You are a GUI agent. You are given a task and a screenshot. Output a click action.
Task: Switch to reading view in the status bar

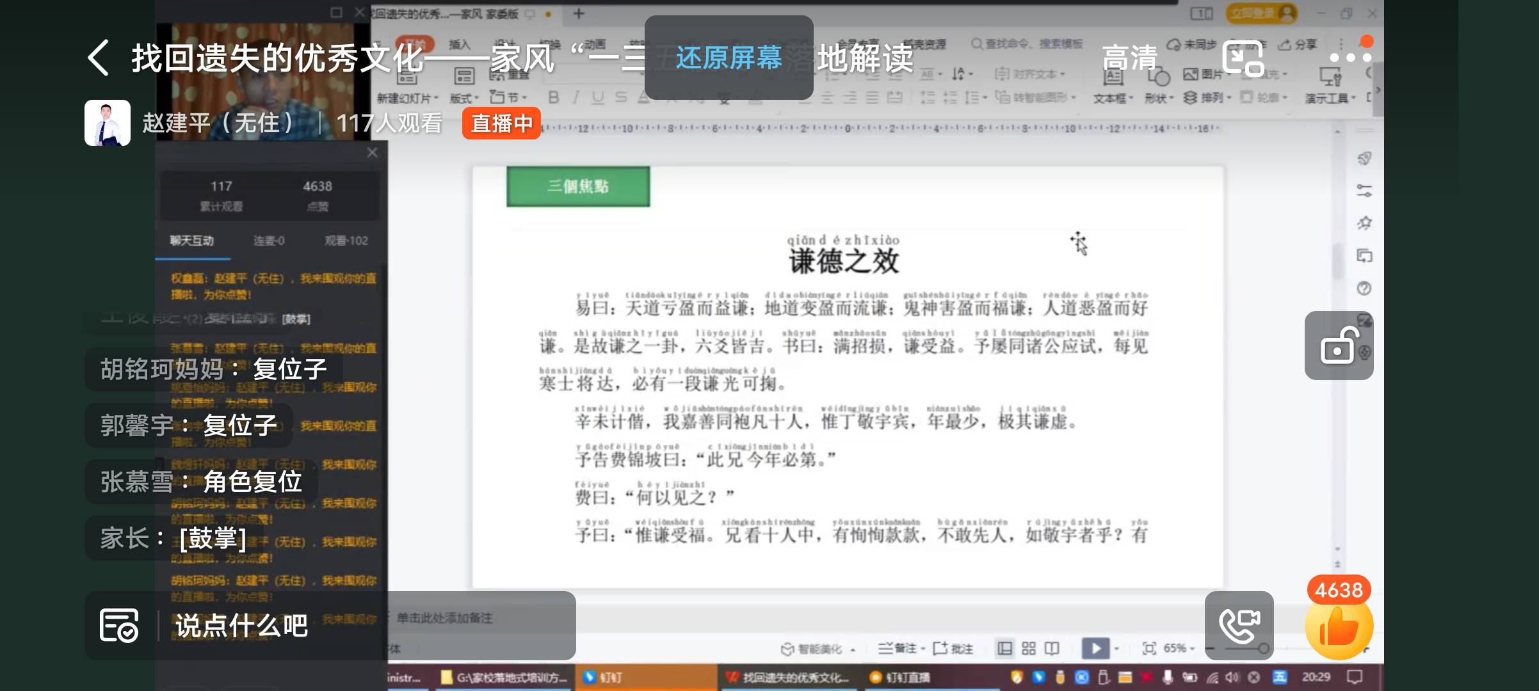click(x=1052, y=648)
